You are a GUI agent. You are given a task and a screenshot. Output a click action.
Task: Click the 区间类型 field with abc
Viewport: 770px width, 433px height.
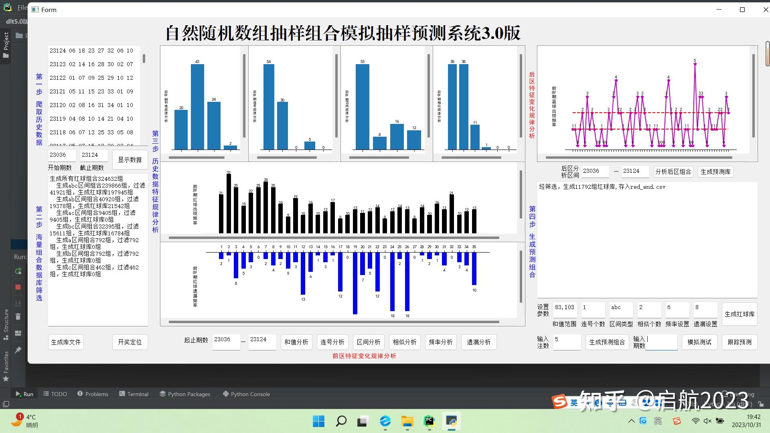(621, 310)
